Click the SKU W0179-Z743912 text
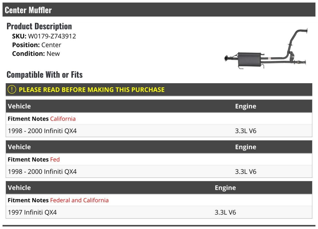Viewport: 318px width, 229px height. pyautogui.click(x=44, y=36)
